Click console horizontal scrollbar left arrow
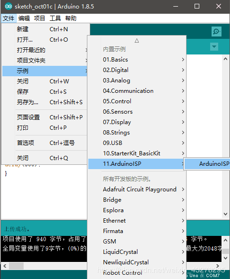230x279 pixels. tap(5, 266)
